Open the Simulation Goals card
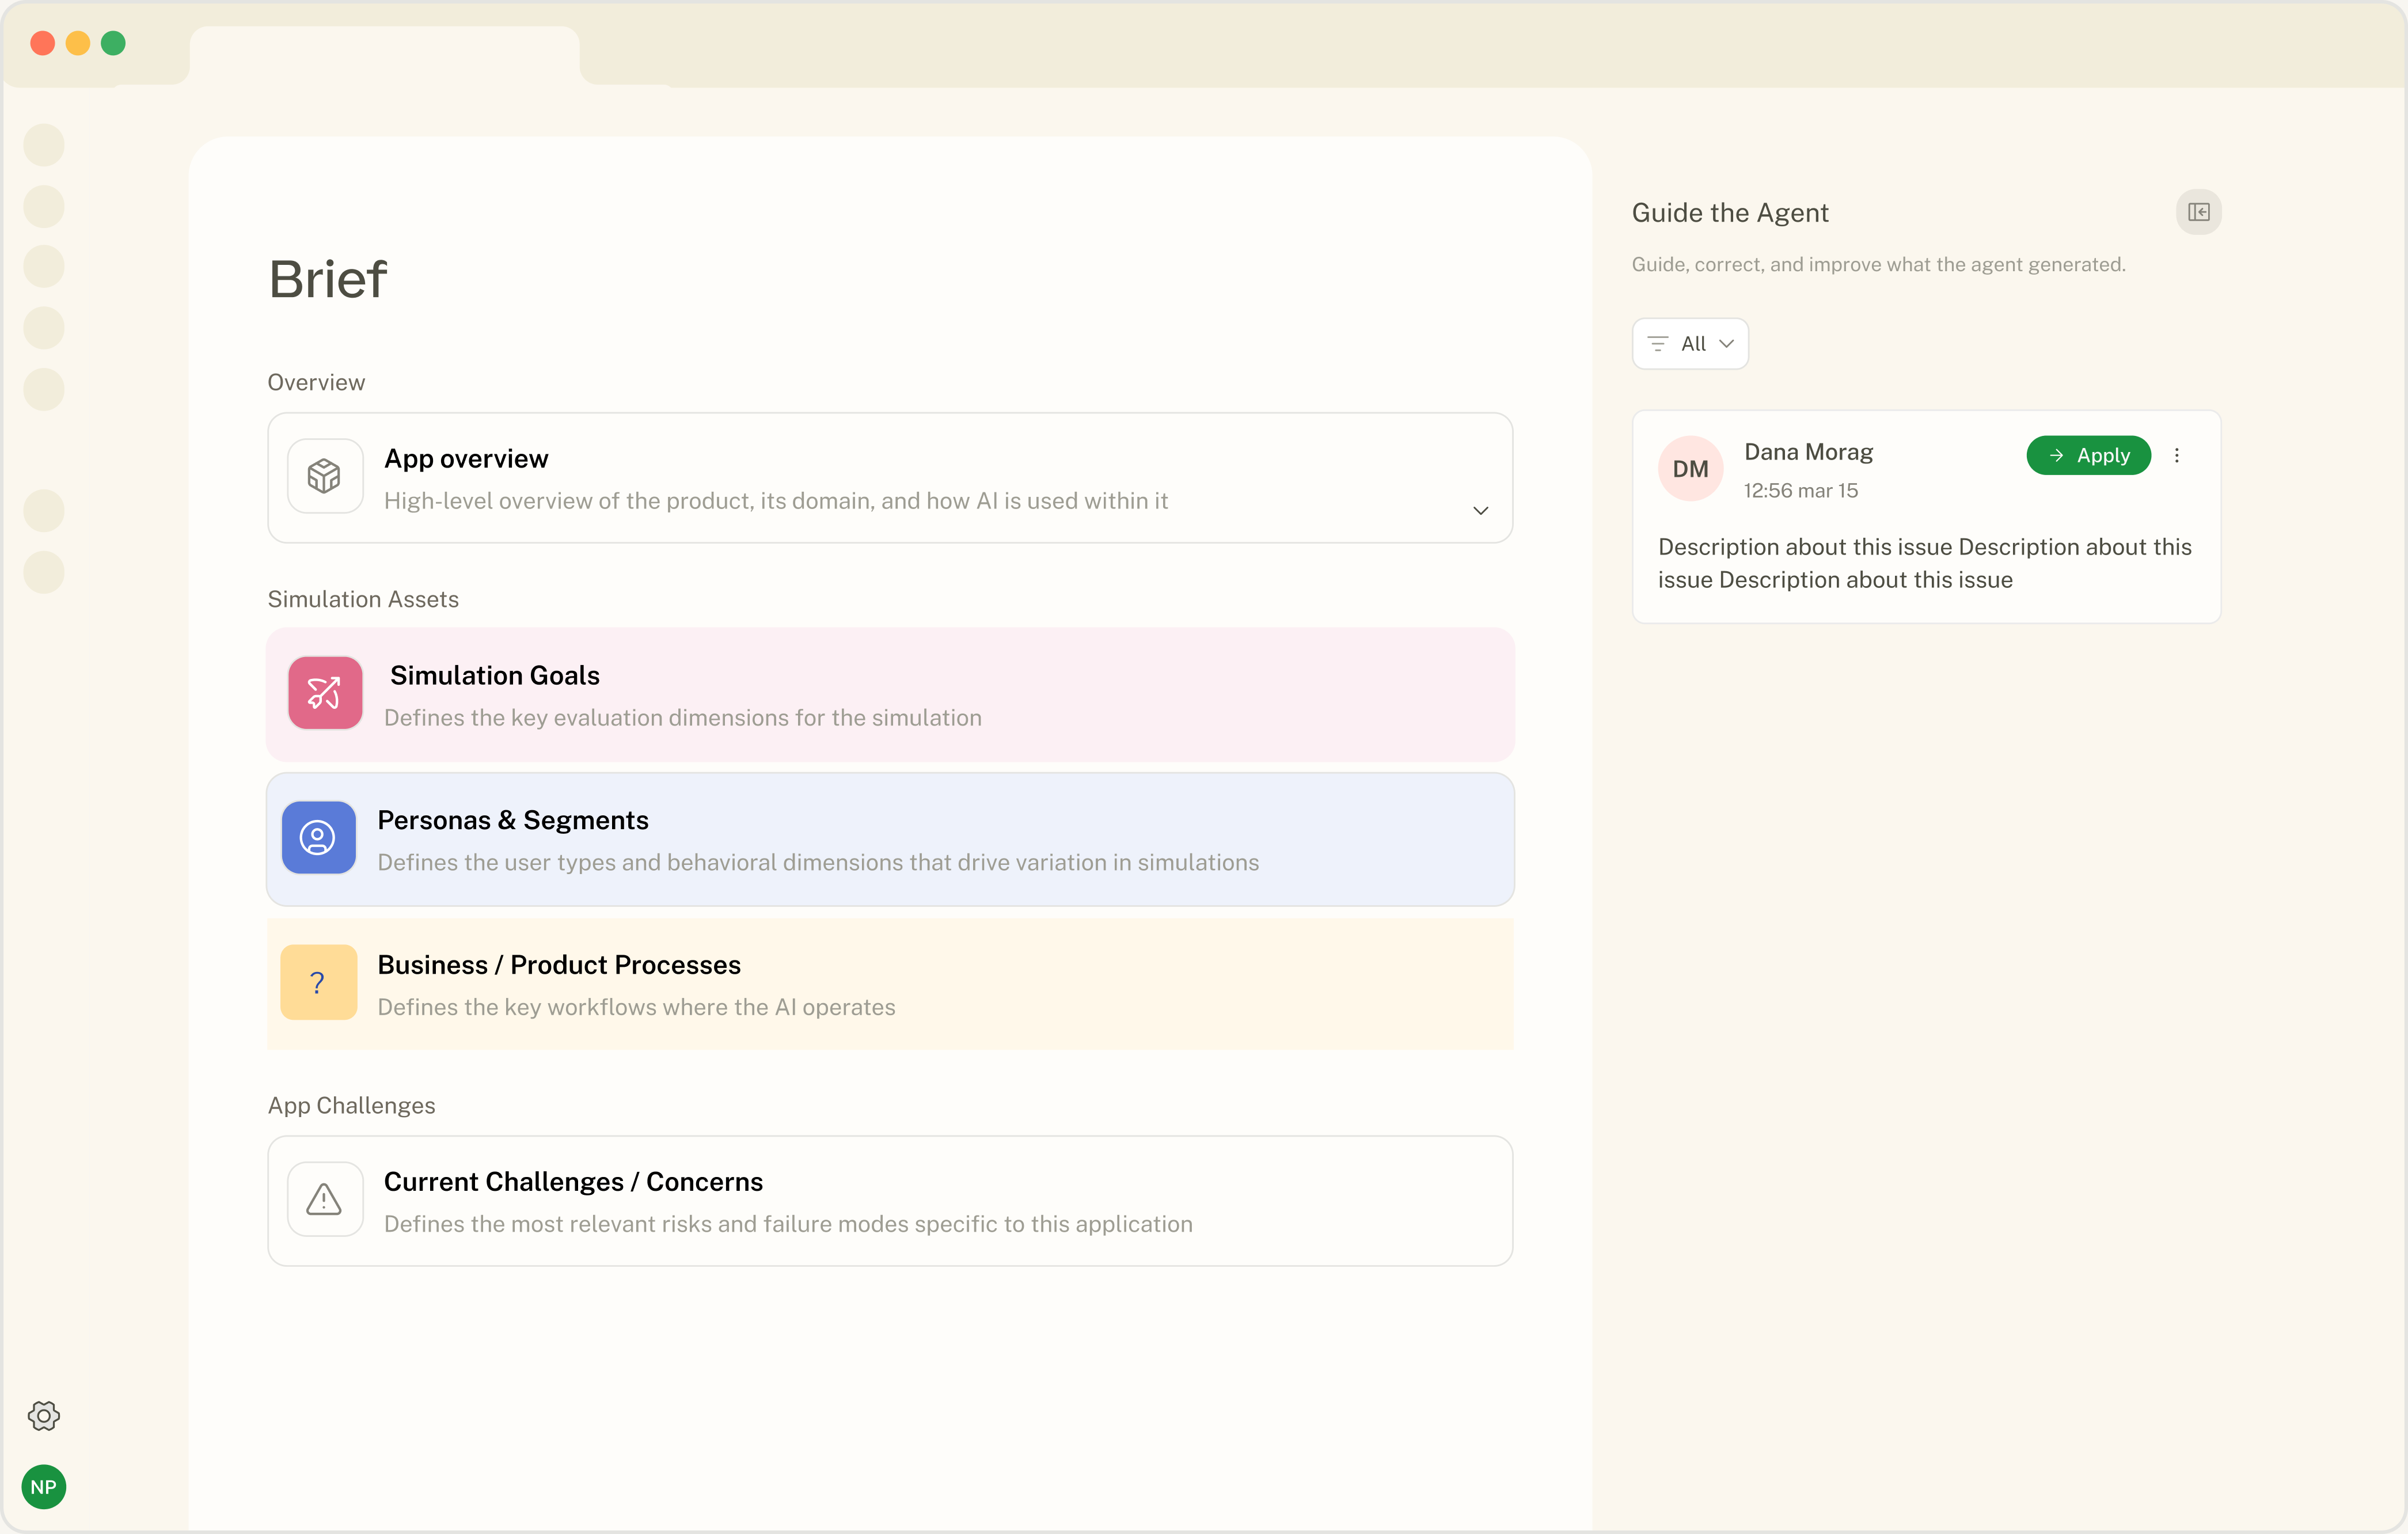The image size is (2408, 1534). point(890,694)
